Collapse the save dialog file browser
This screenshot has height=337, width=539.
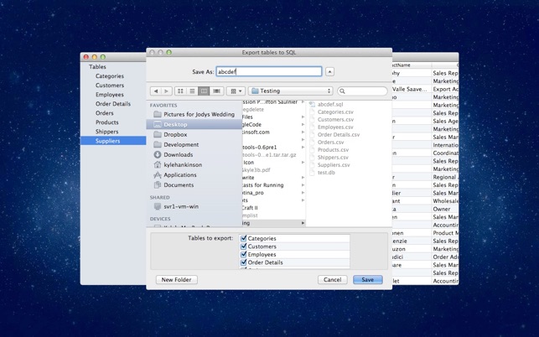329,72
